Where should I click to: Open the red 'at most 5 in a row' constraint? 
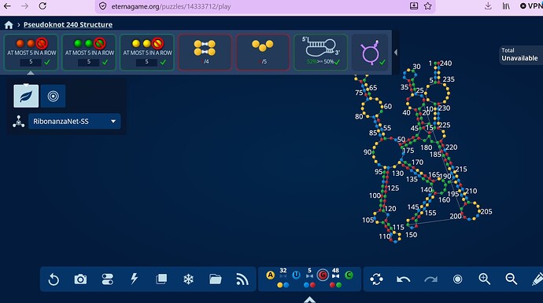[x=31, y=52]
